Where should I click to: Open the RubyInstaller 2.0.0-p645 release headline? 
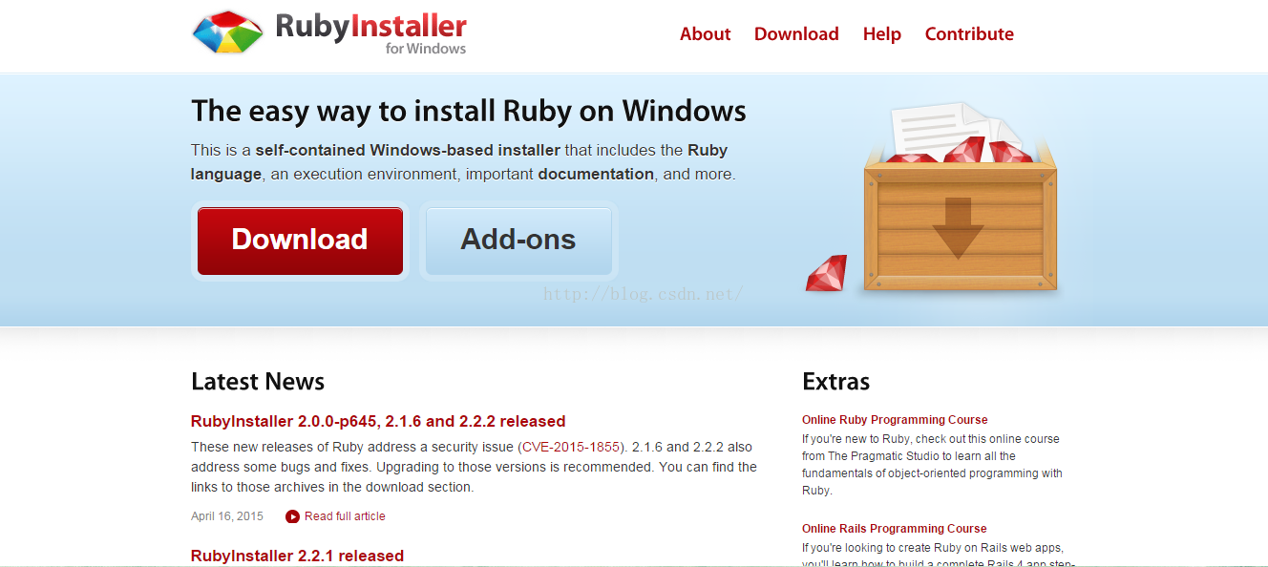[378, 421]
